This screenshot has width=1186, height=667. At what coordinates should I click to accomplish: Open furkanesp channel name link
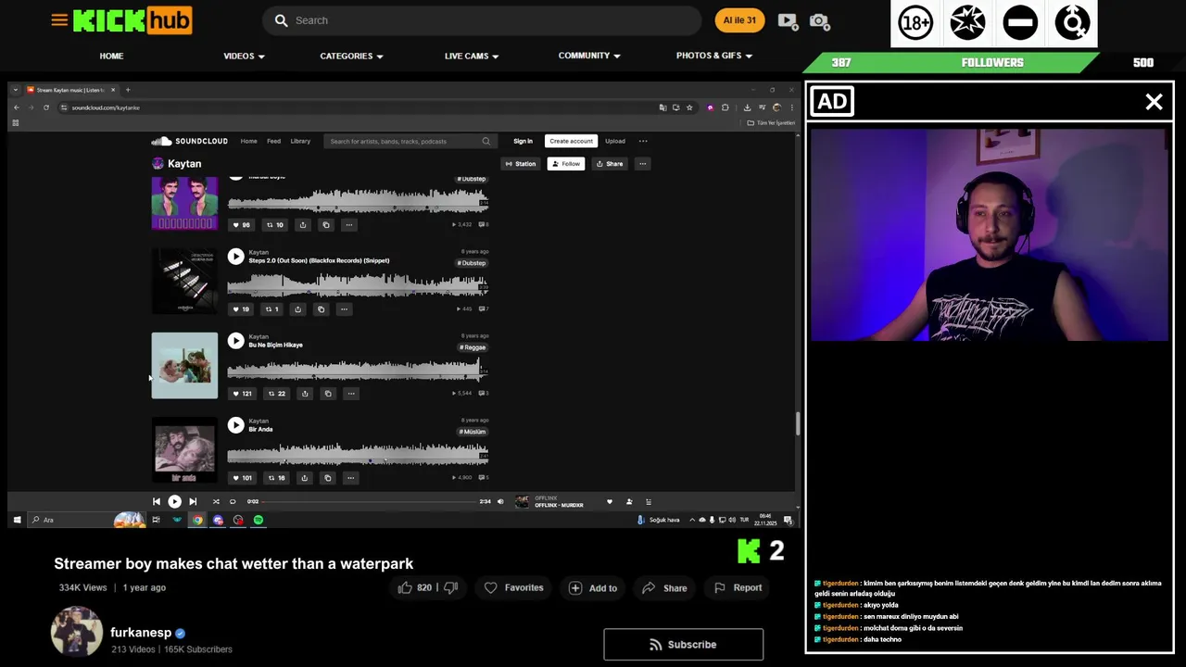[141, 633]
